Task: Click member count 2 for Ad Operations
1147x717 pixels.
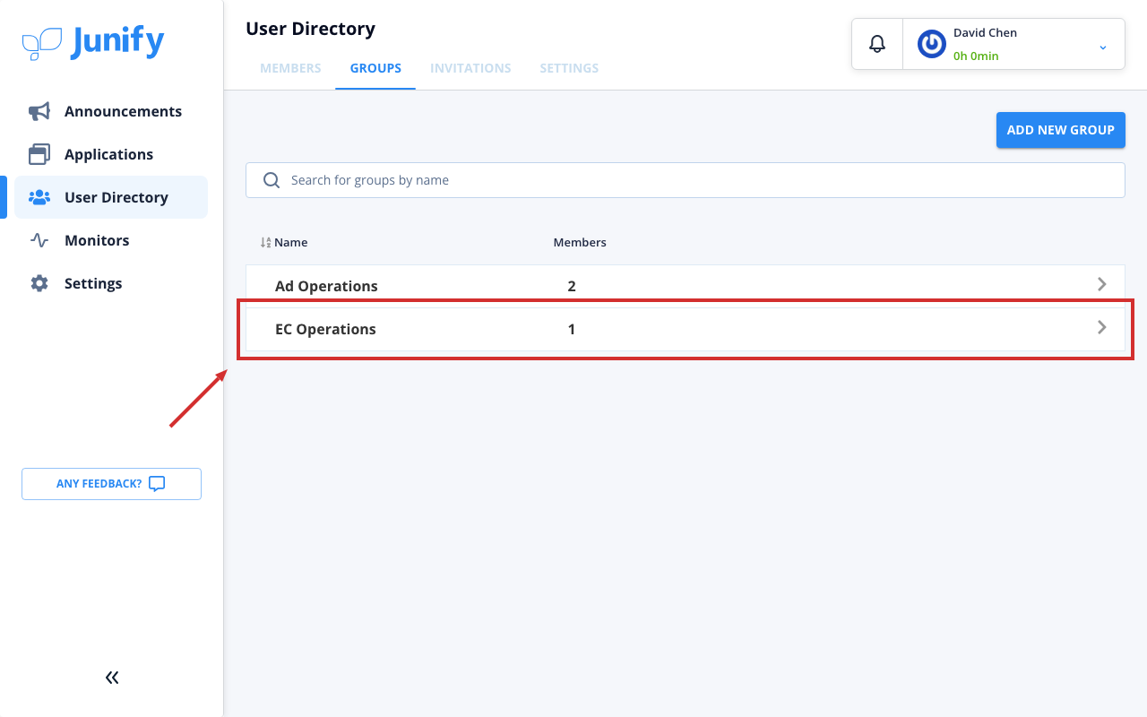Action: click(572, 286)
